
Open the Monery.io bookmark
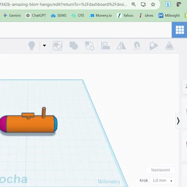tap(101, 15)
